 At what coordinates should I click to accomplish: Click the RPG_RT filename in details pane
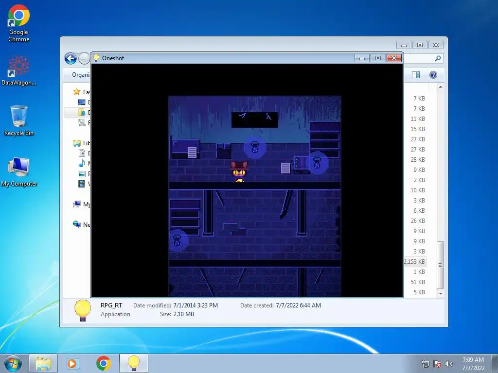pos(111,305)
